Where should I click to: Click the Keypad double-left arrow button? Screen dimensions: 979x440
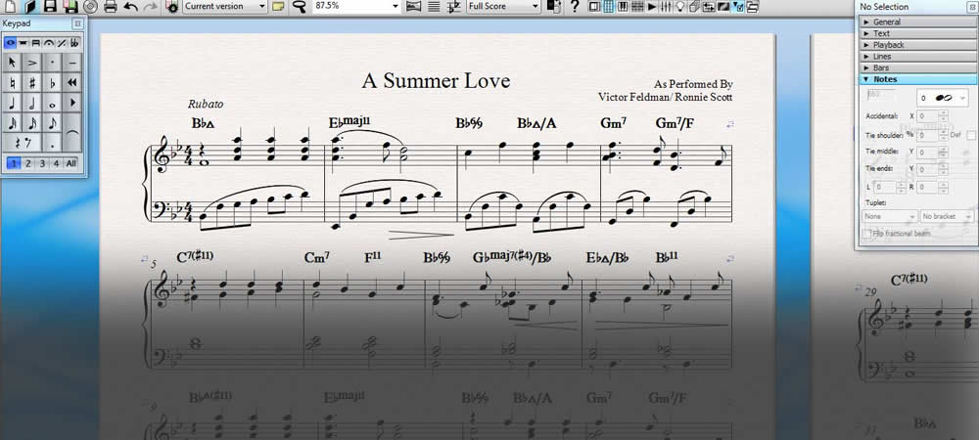click(x=72, y=83)
